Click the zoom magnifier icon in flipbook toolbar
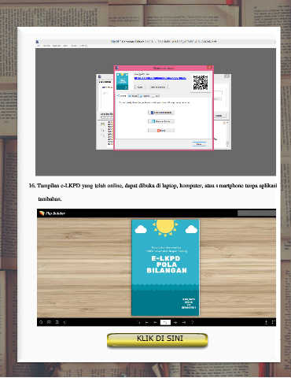The width and height of the screenshot is (291, 378). click(41, 322)
